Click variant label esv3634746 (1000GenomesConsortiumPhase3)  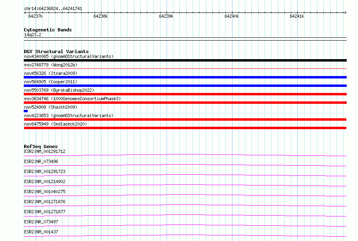pos(72,99)
